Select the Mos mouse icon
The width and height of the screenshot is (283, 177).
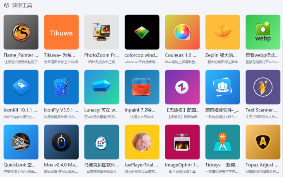point(61,142)
